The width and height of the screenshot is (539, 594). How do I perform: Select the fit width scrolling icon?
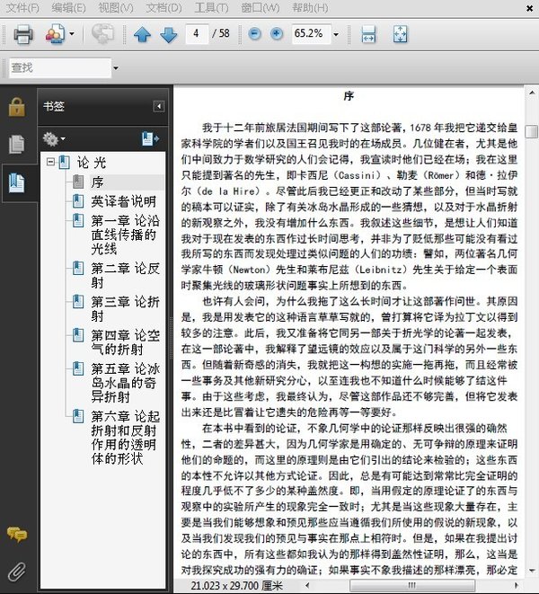pyautogui.click(x=368, y=34)
